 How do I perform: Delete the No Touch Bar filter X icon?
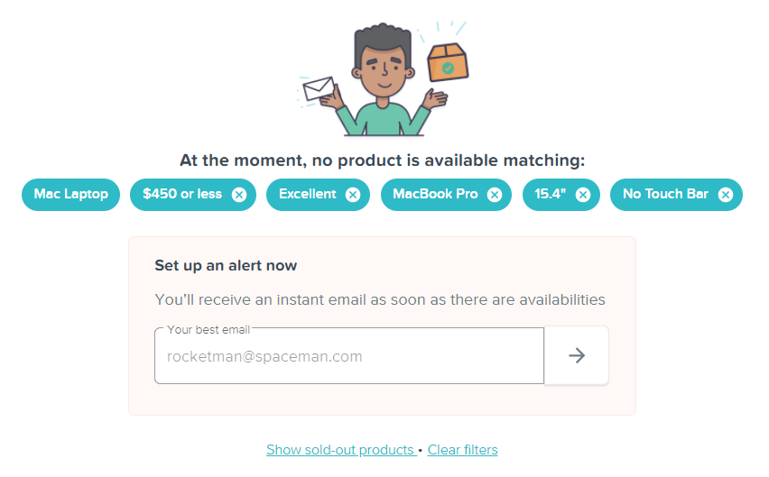click(726, 195)
